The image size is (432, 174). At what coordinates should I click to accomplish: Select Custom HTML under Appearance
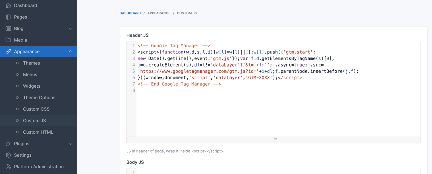click(38, 132)
